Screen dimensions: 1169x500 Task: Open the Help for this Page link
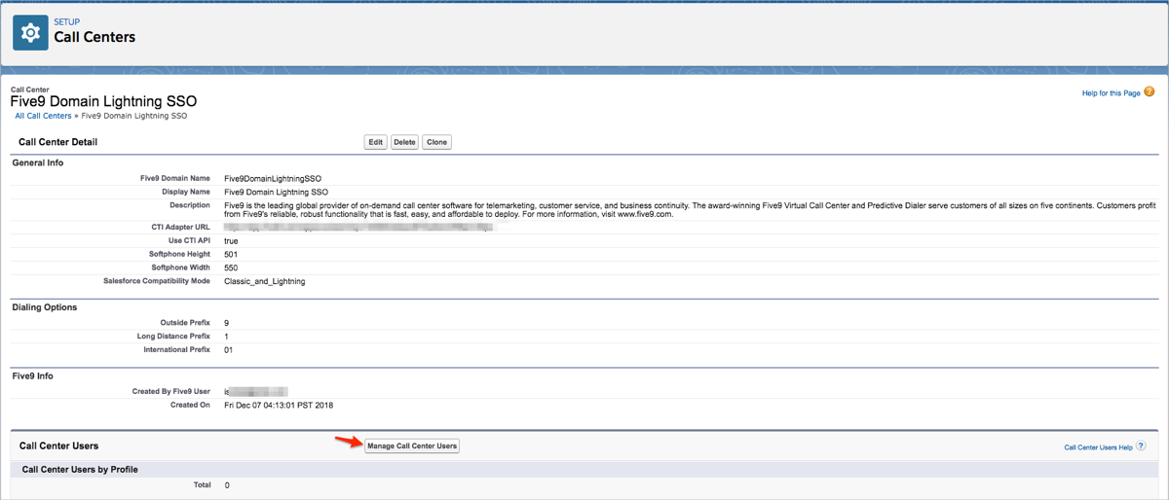click(1111, 93)
